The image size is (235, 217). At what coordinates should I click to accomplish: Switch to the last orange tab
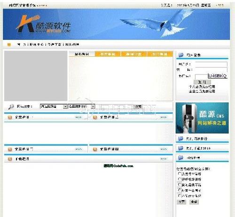pos(160,54)
